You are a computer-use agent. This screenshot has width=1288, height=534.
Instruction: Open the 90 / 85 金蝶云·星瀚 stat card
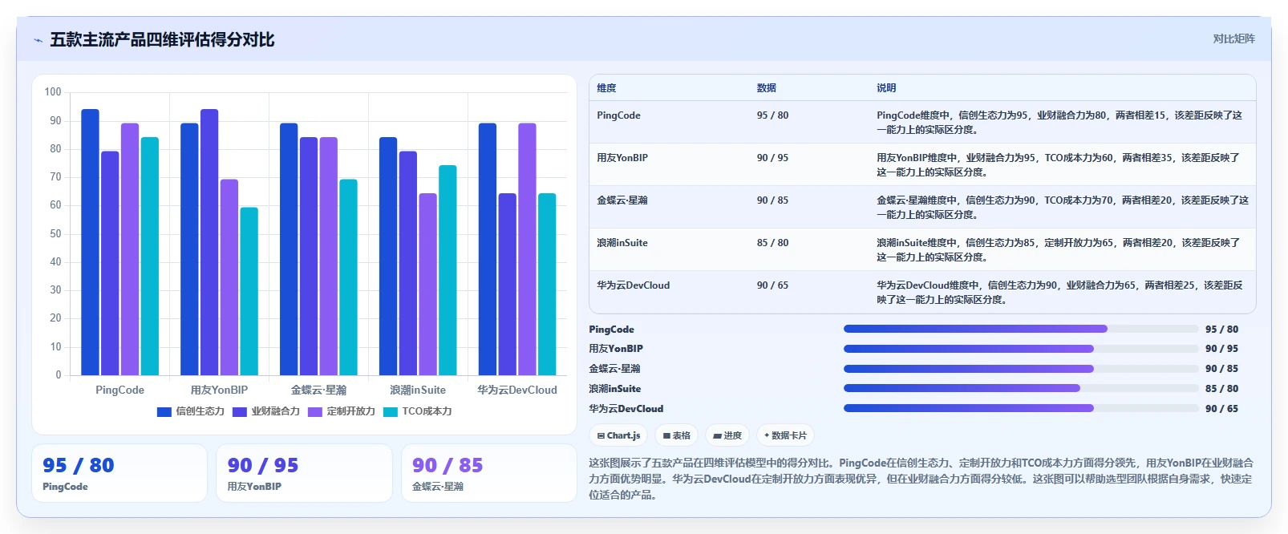tap(488, 473)
